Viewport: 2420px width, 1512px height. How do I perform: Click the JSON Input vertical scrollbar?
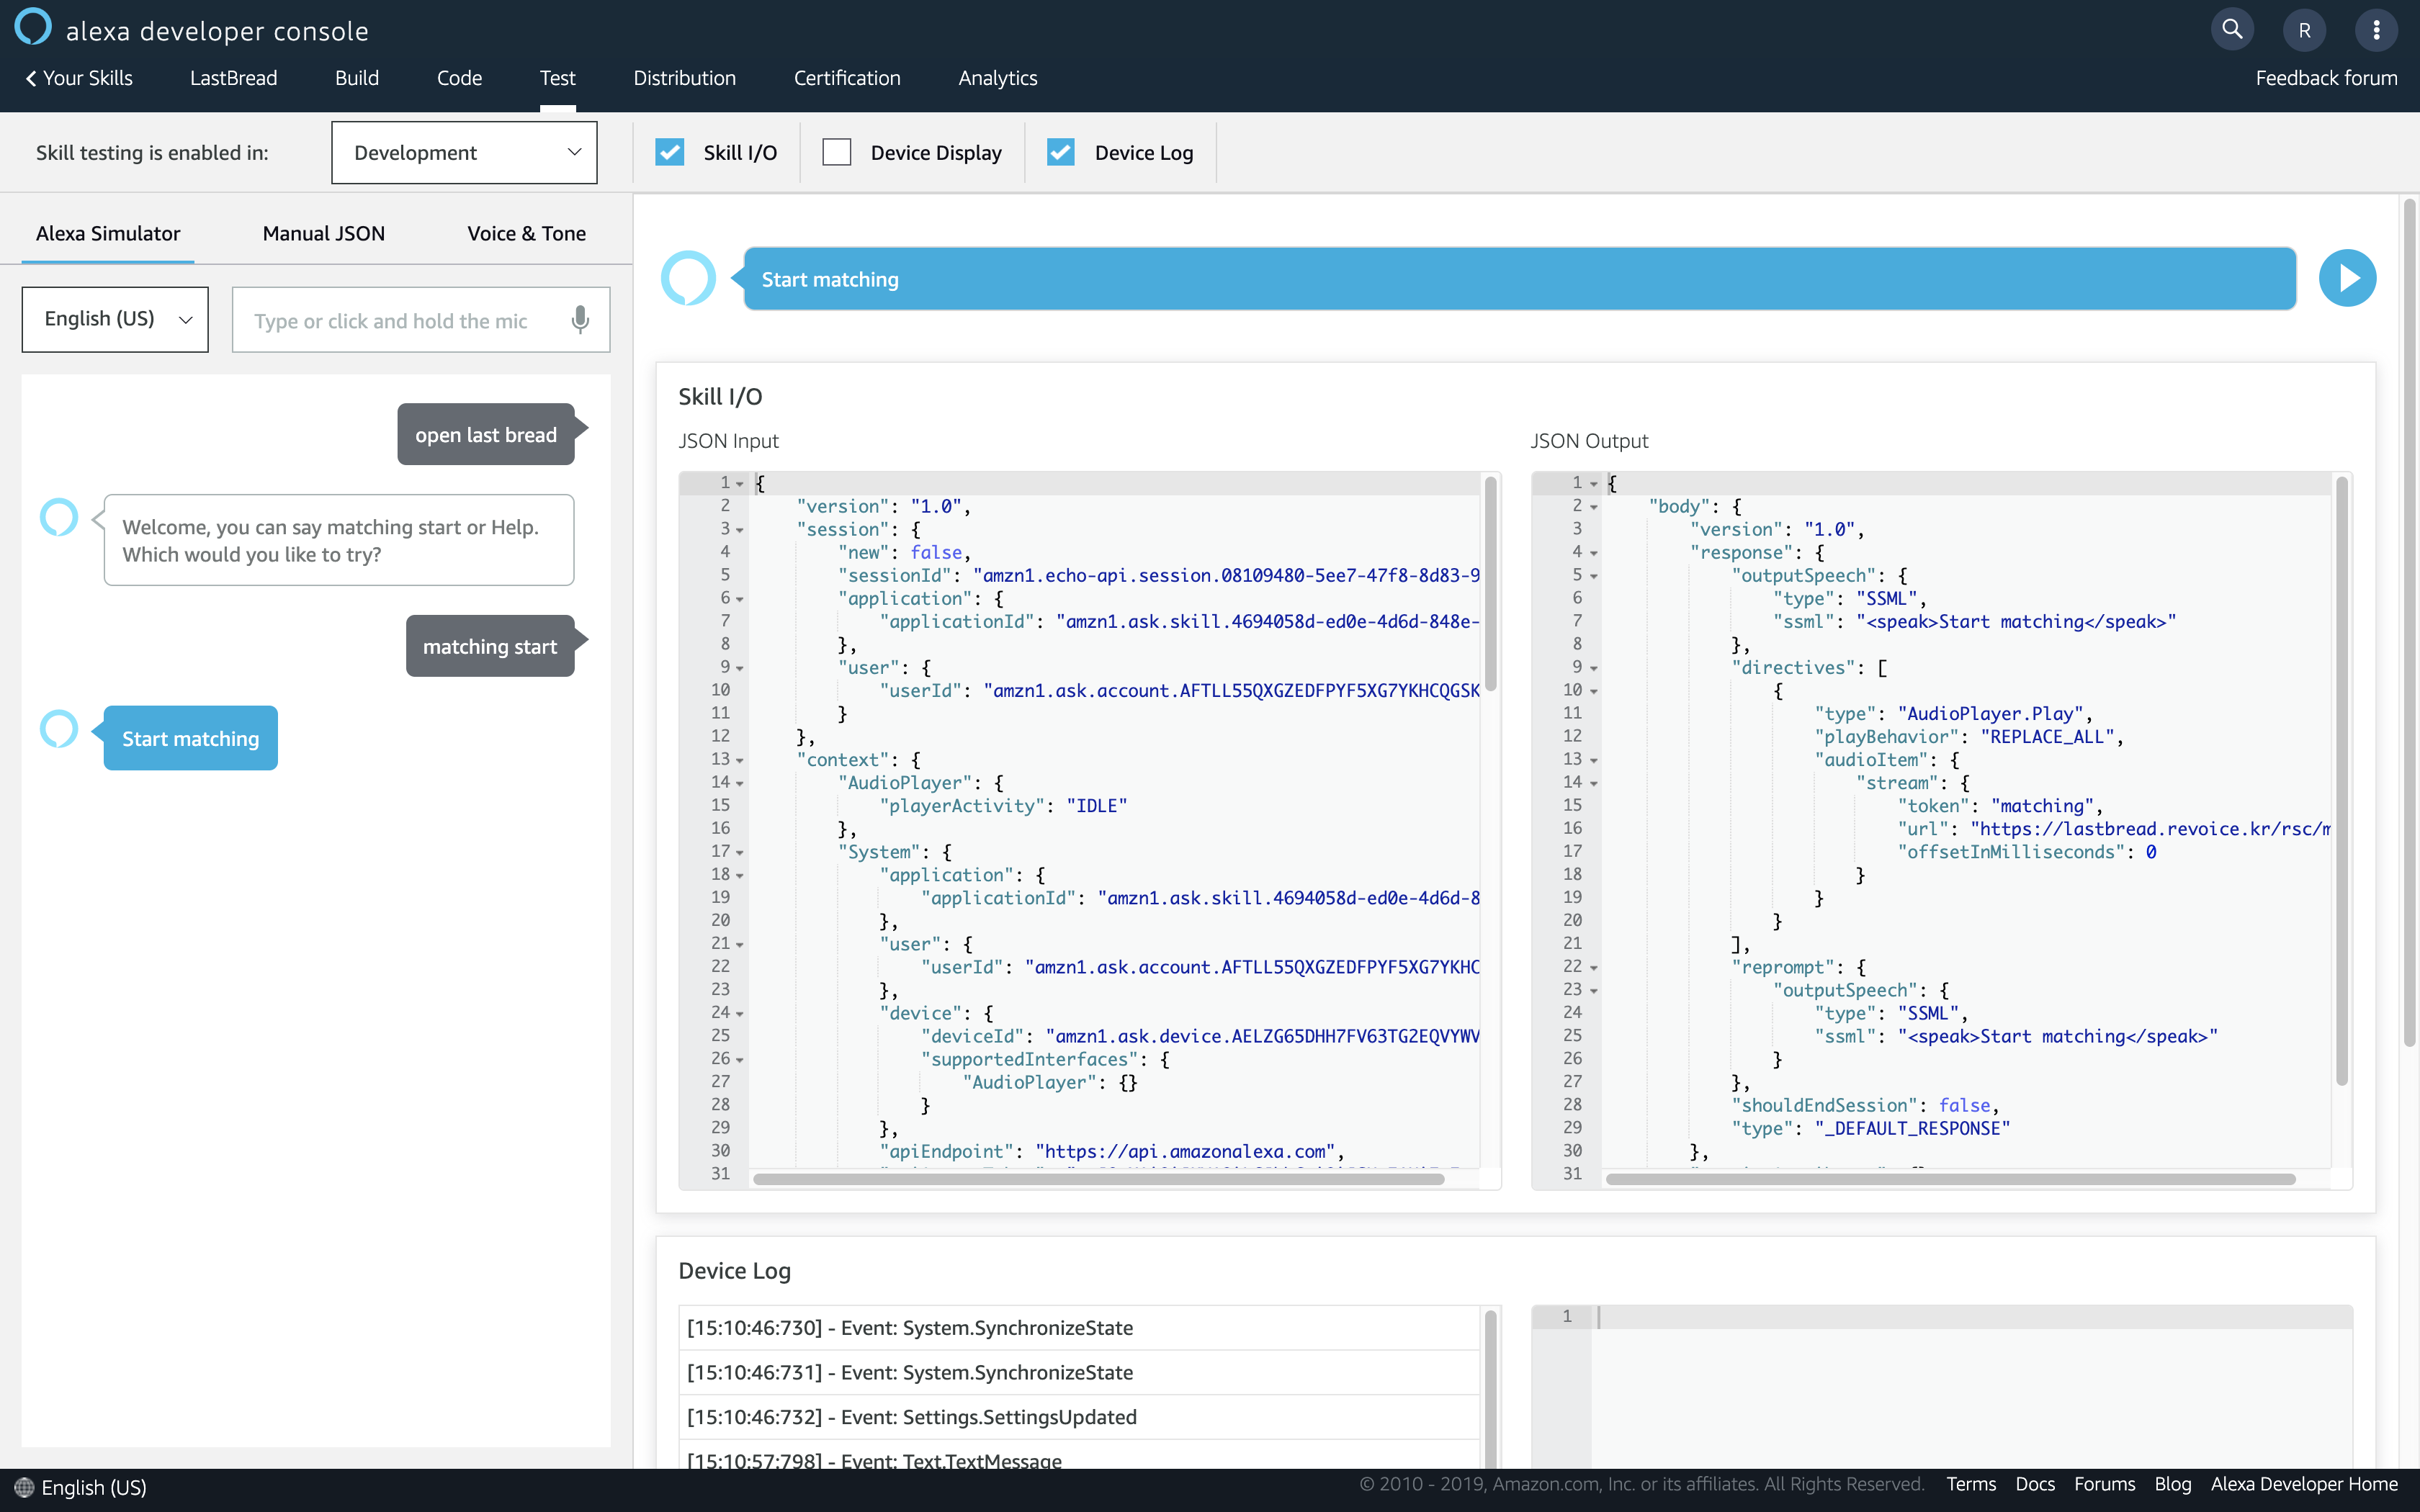click(1490, 584)
